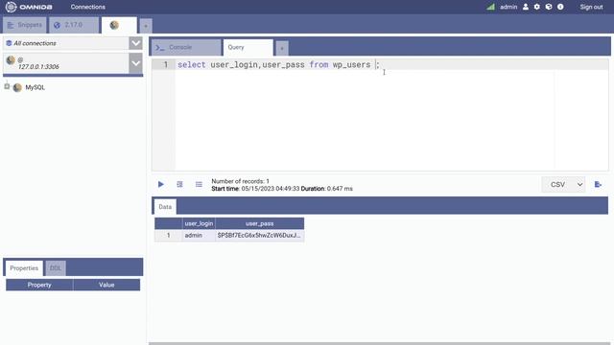Click the green signal status icon

(490, 7)
